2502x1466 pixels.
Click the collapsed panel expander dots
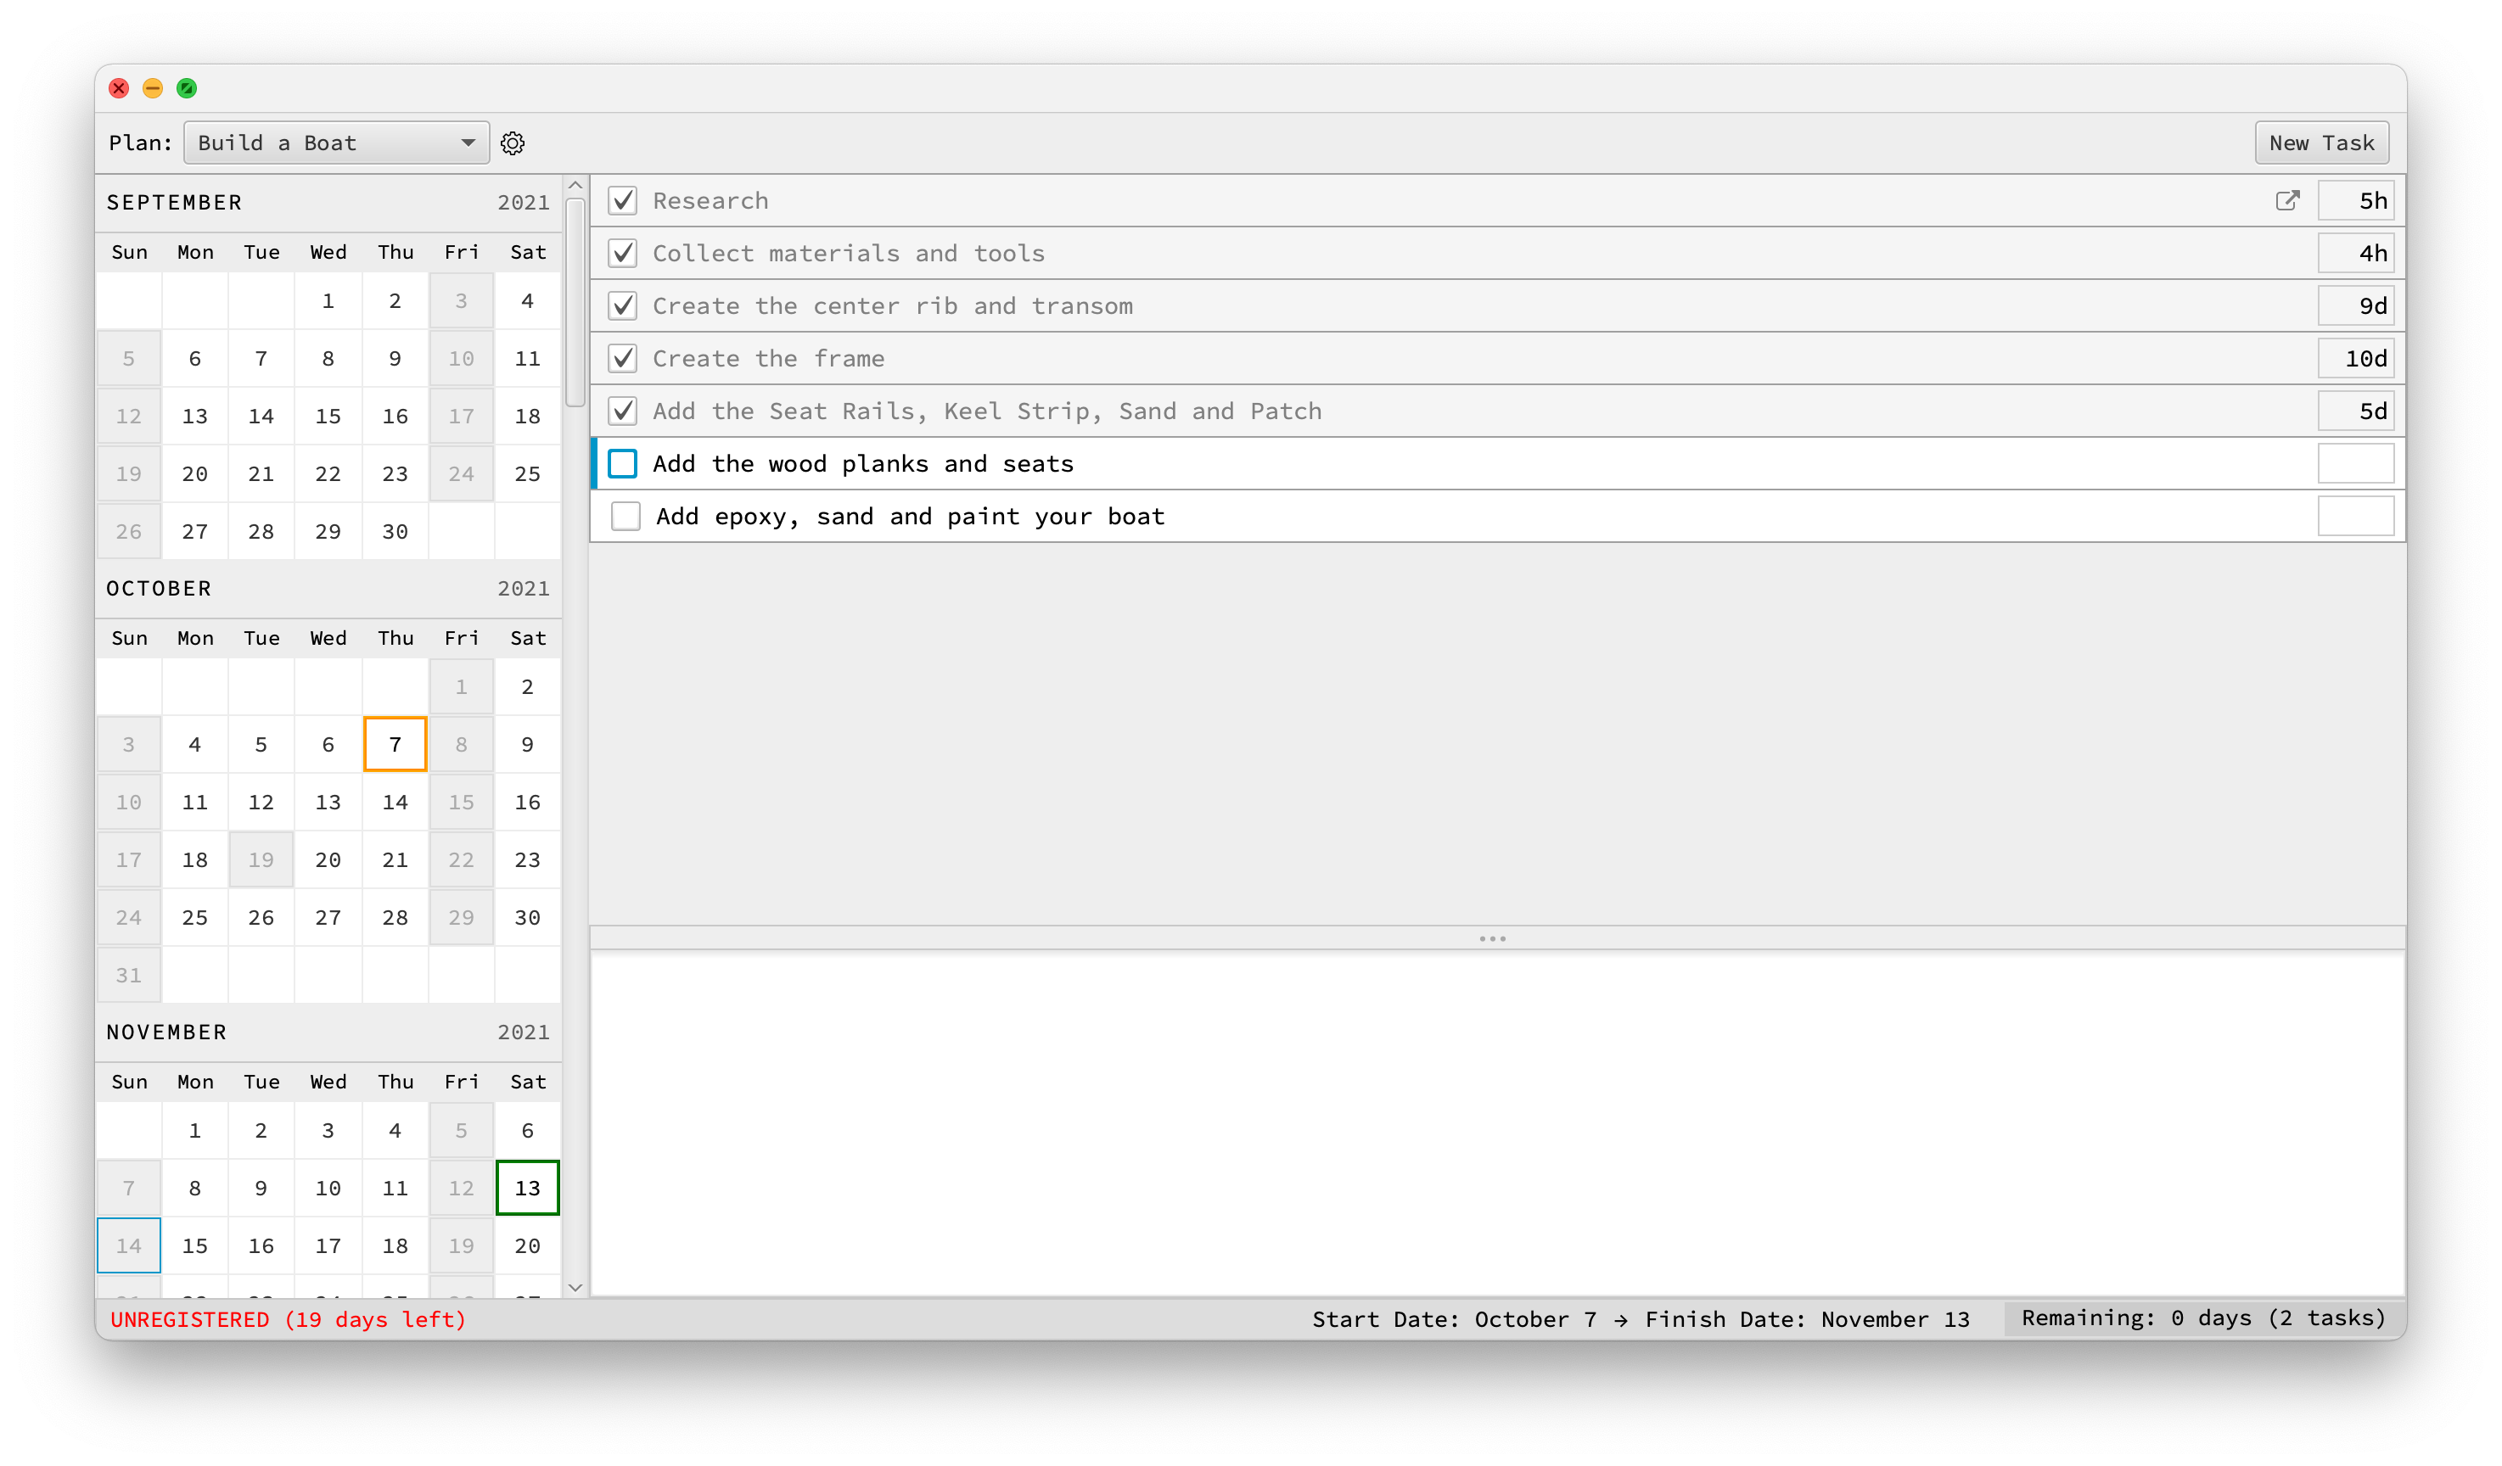click(x=1493, y=939)
